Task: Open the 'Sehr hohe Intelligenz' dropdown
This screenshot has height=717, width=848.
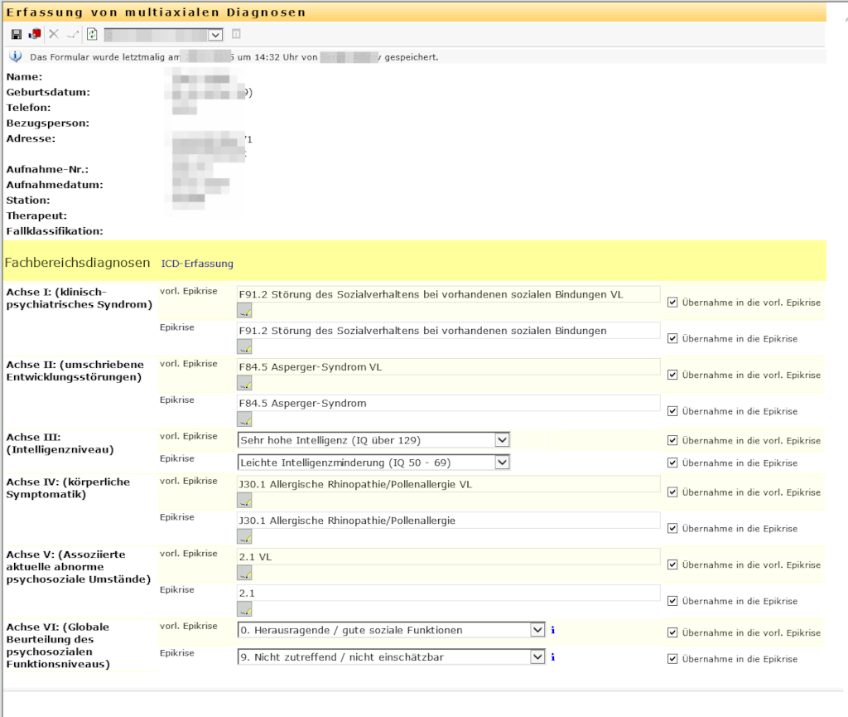Action: tap(501, 440)
